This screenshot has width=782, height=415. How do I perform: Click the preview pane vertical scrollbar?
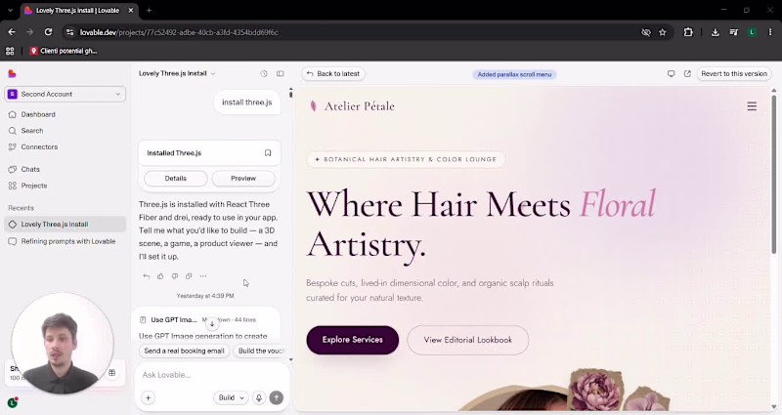[774, 175]
